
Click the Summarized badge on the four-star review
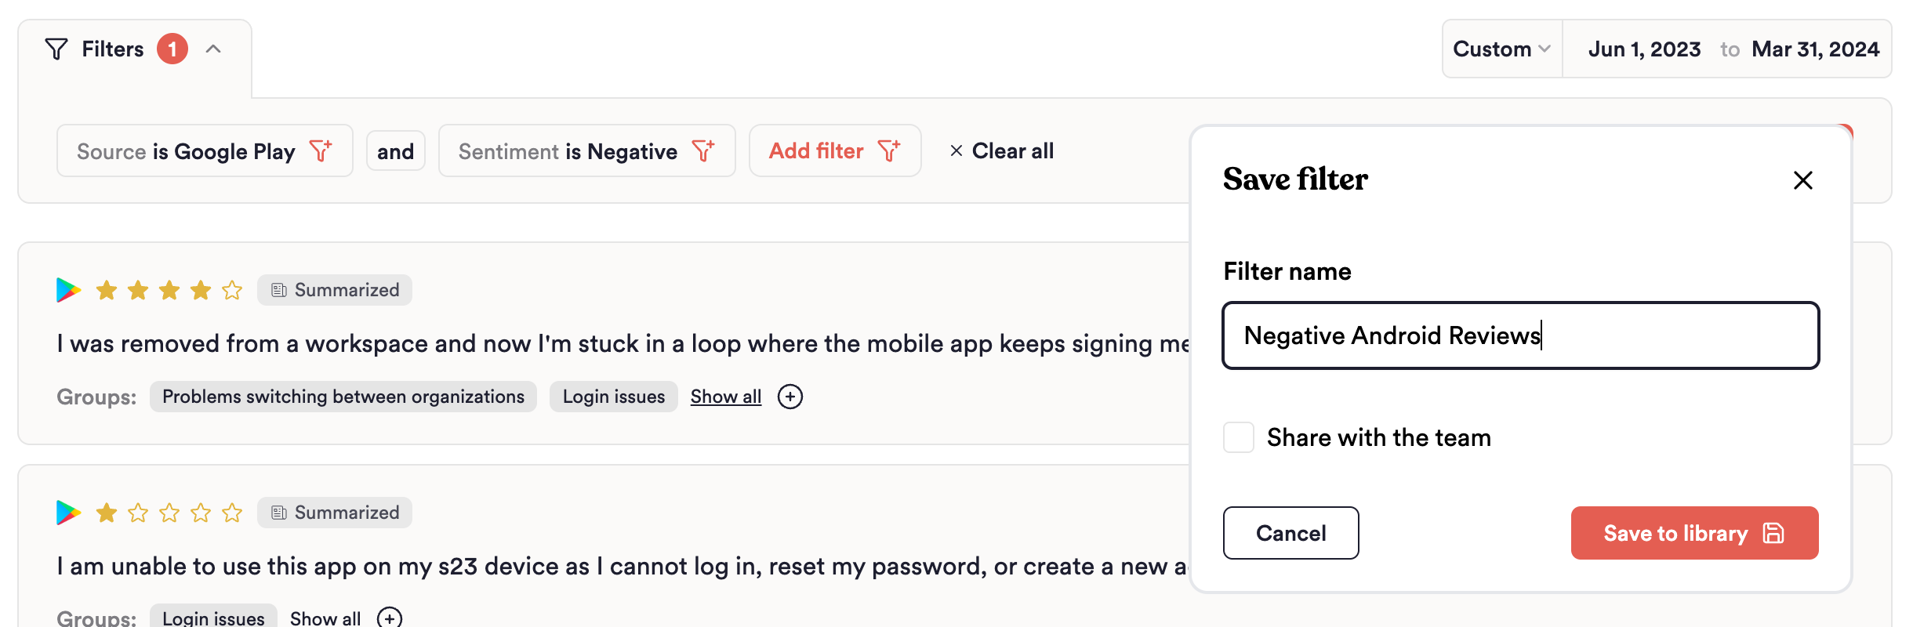tap(335, 290)
